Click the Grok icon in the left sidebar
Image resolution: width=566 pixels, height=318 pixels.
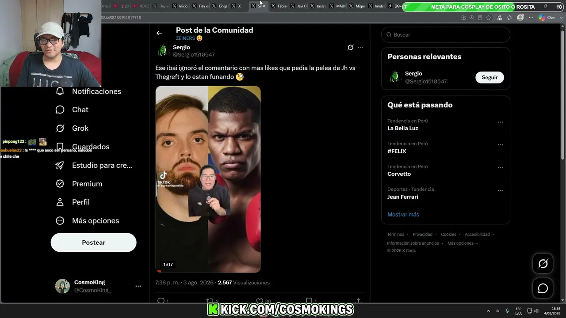(x=60, y=129)
